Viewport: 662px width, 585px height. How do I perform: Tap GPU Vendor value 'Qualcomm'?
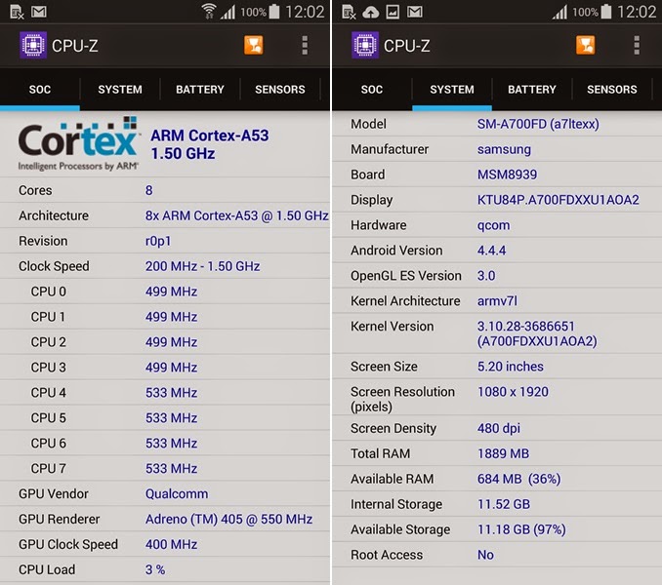click(177, 493)
